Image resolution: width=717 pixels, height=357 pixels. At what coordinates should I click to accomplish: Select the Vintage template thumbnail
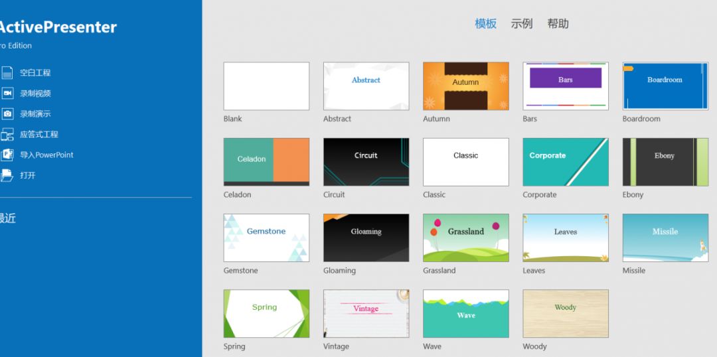tap(366, 314)
